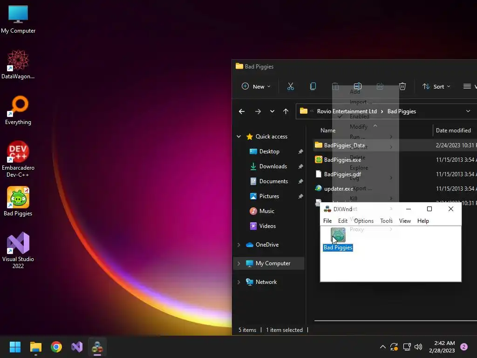Open the clock and date flyout
The height and width of the screenshot is (358, 477).
442,347
